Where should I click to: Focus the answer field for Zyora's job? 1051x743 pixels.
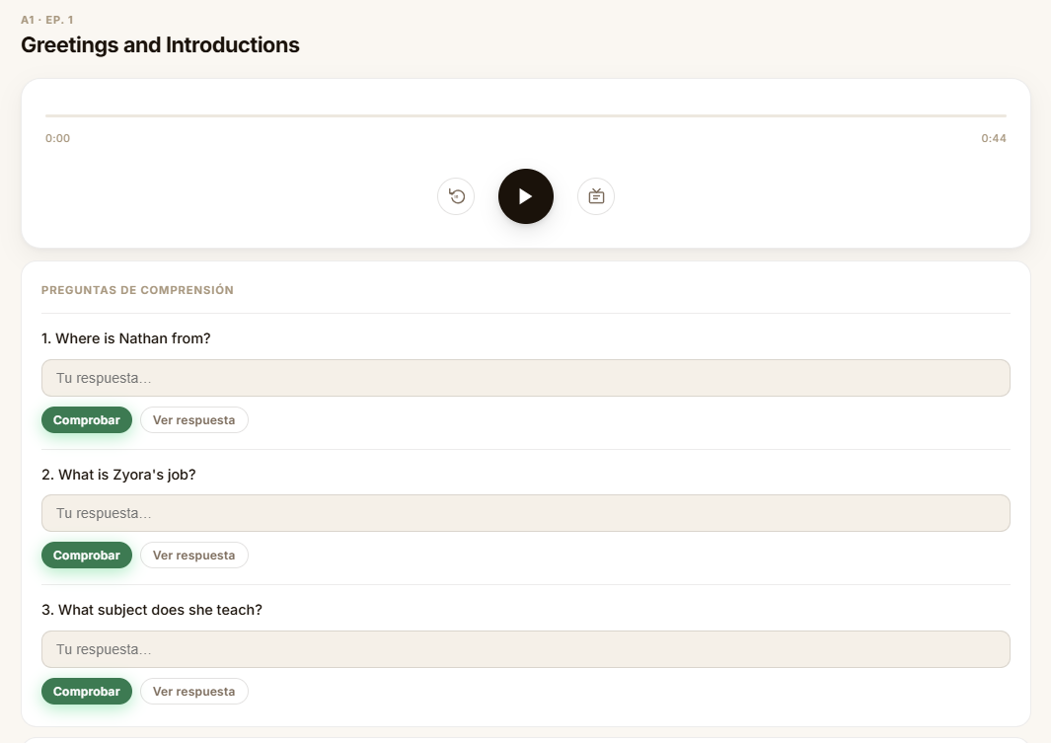point(525,513)
